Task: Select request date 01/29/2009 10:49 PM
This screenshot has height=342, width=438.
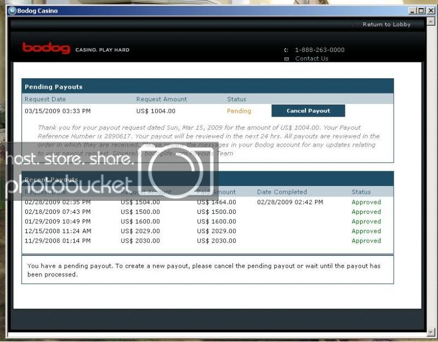Action: (x=58, y=222)
